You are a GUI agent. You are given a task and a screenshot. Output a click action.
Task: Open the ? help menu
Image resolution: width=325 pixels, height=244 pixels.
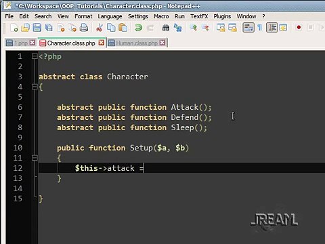[x=263, y=16]
